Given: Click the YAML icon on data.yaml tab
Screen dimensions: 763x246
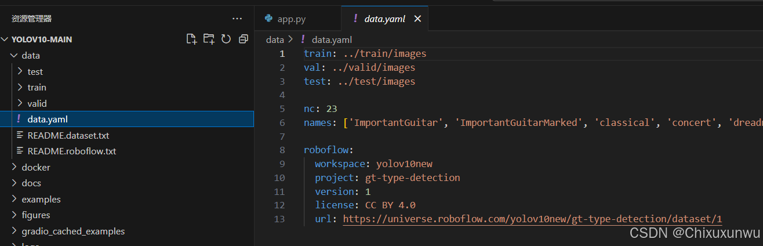Looking at the screenshot, I should pos(355,19).
